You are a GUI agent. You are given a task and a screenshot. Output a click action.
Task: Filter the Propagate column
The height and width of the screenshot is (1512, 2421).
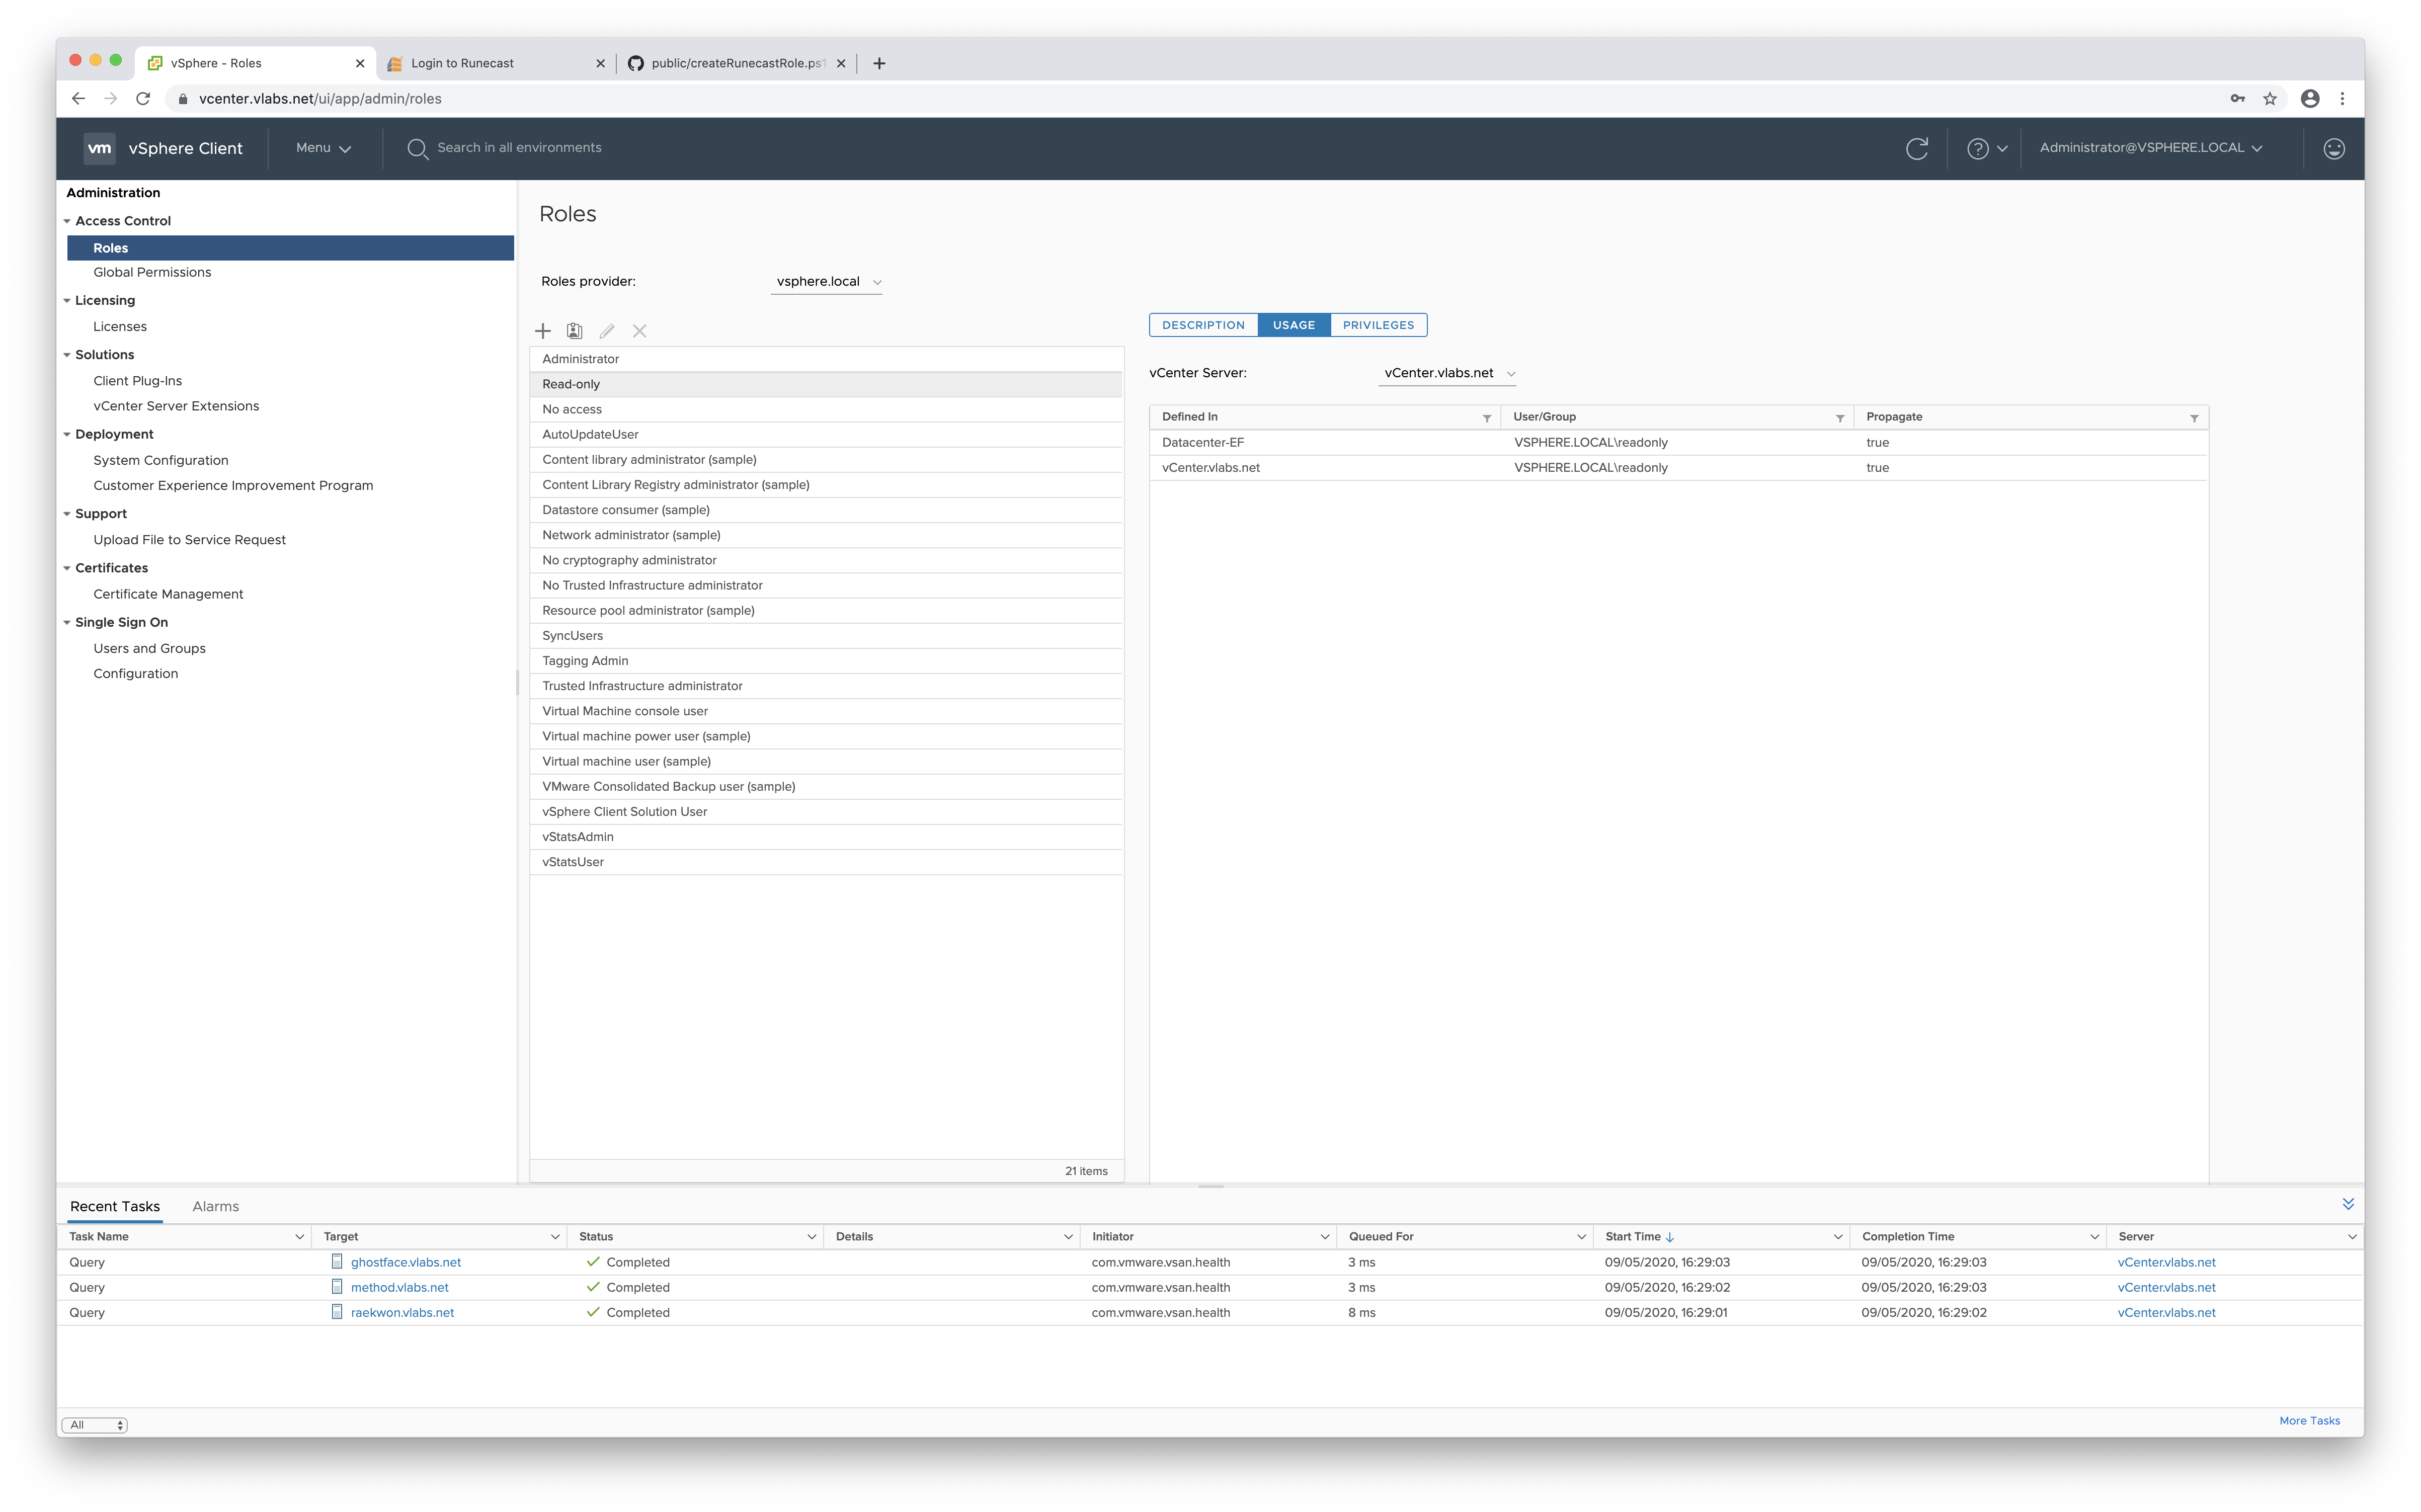pyautogui.click(x=2194, y=418)
